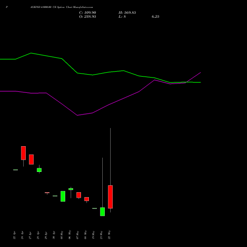The height and width of the screenshot is (247, 247).
Task: Select the red candle on 27 Apr
Action: pos(31,160)
